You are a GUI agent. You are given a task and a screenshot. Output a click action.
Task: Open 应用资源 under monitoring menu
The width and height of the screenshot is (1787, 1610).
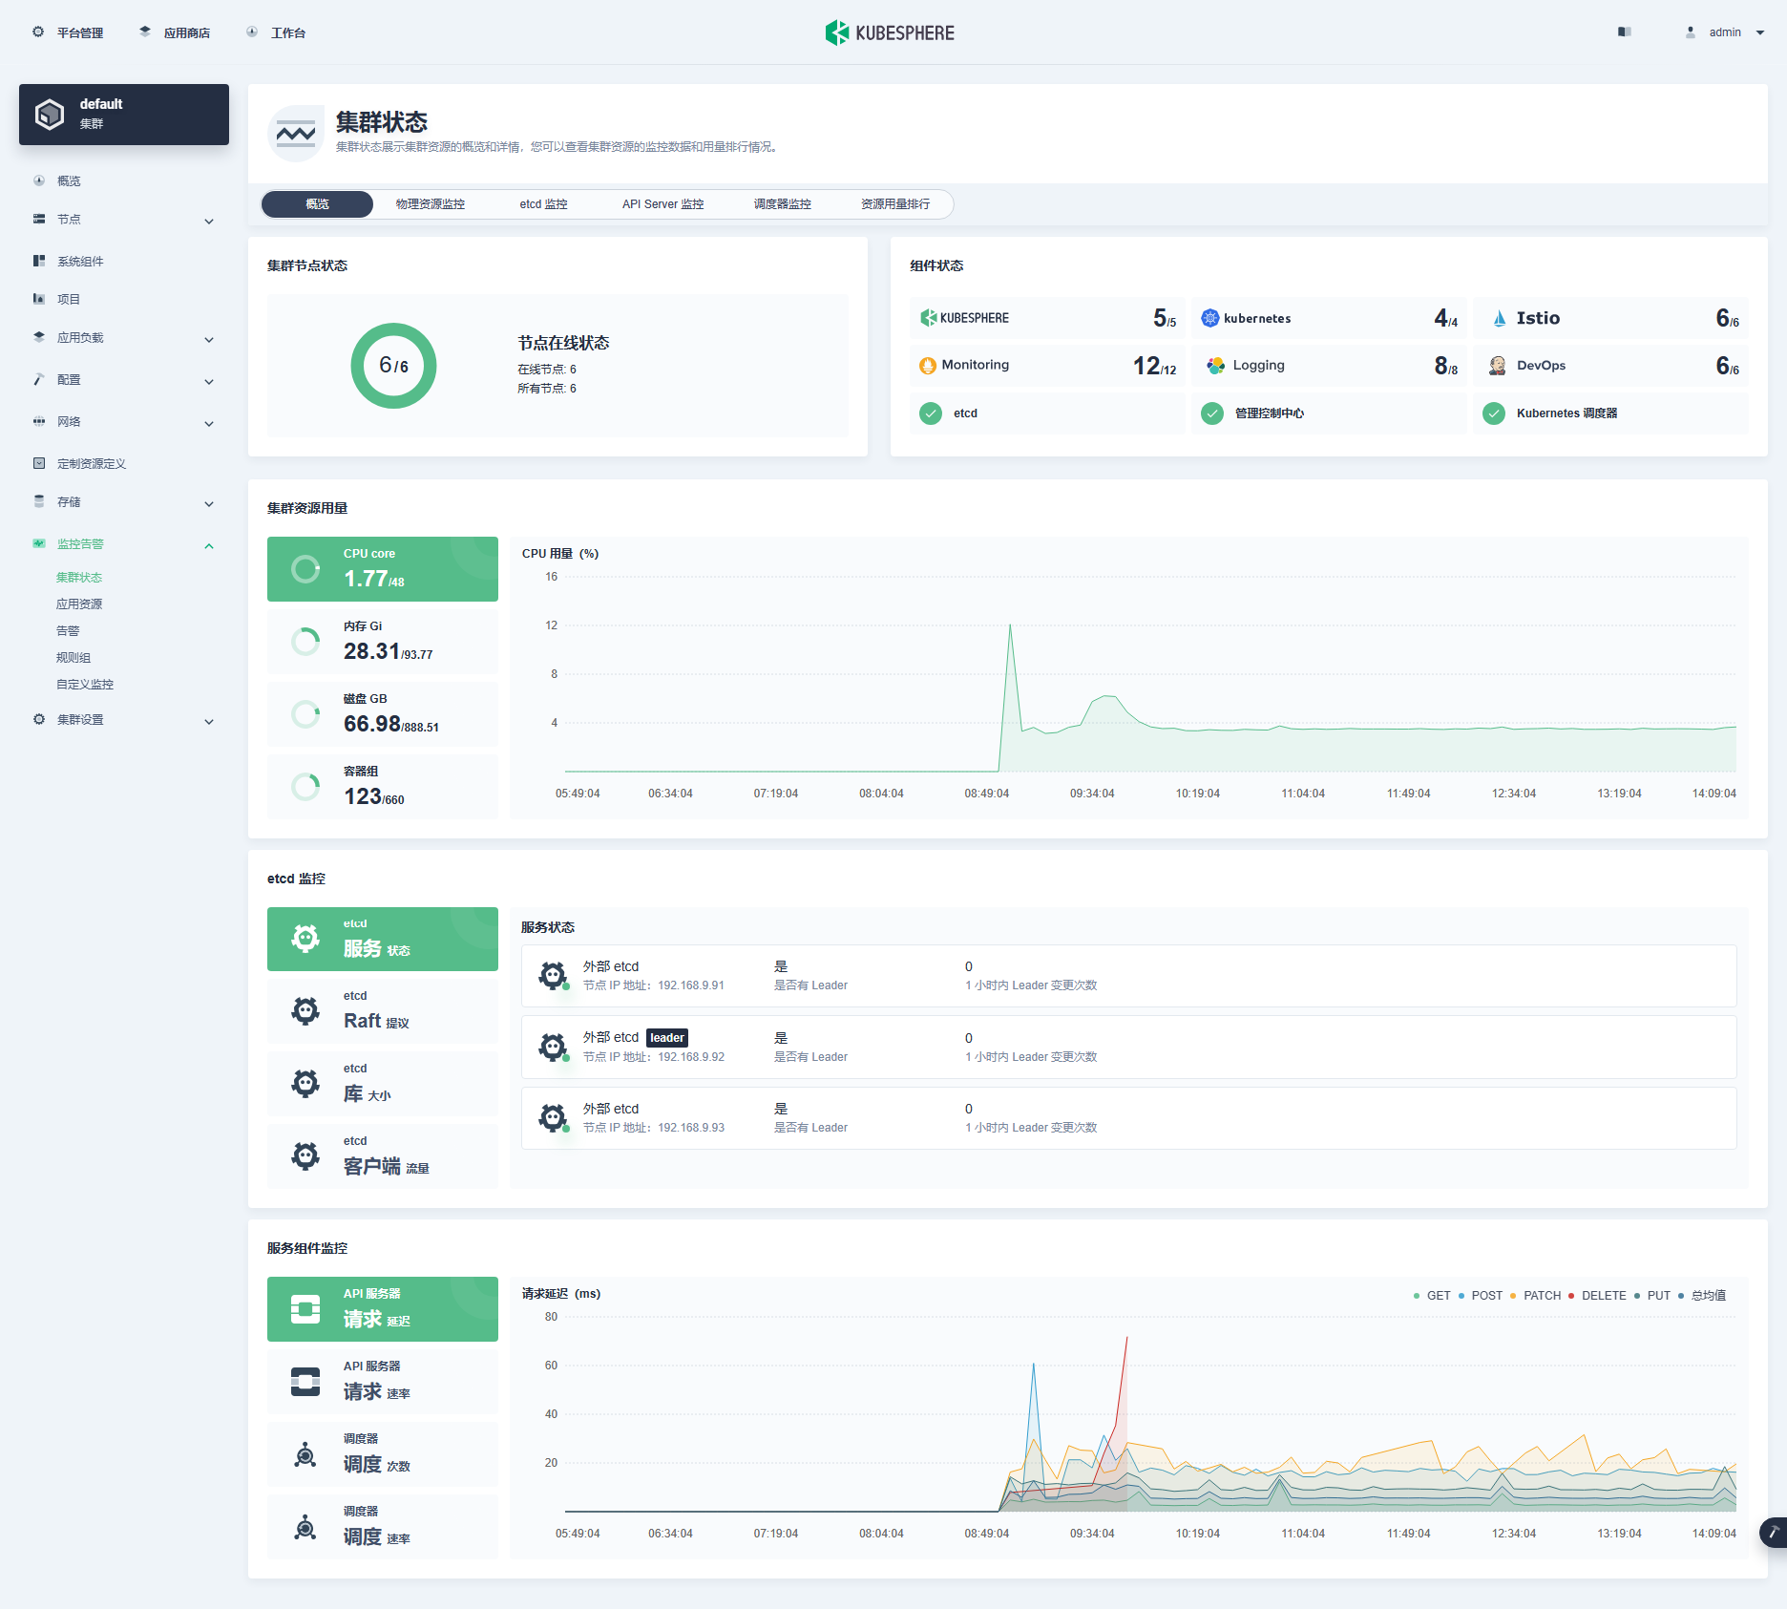[x=79, y=604]
